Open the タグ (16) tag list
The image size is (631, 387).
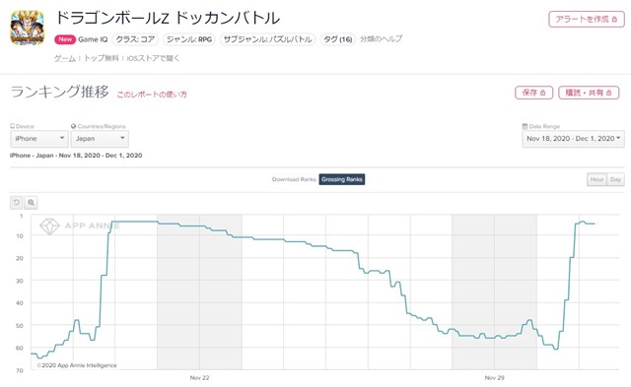338,39
